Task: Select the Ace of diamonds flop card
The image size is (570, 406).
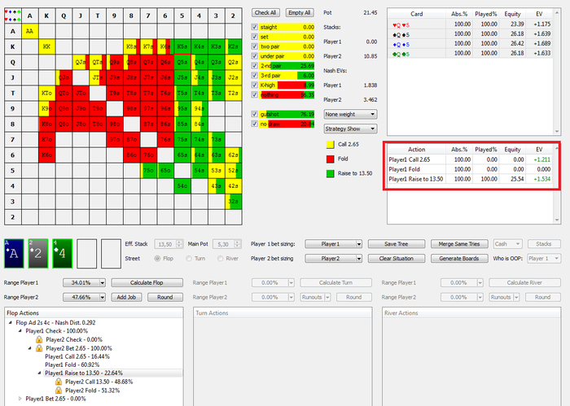Action: point(14,254)
